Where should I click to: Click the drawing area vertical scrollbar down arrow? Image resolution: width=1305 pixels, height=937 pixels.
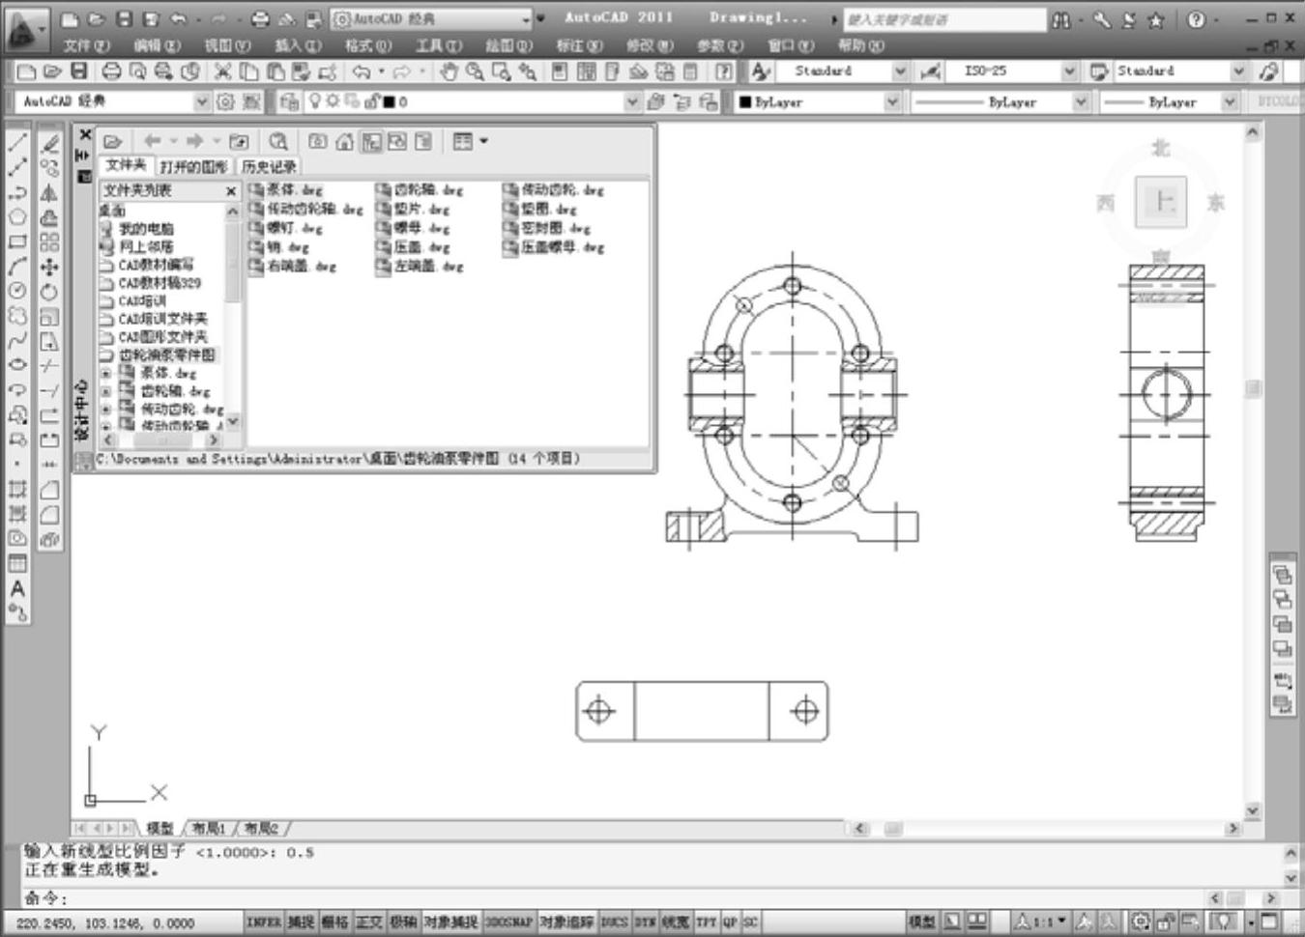pyautogui.click(x=1253, y=811)
